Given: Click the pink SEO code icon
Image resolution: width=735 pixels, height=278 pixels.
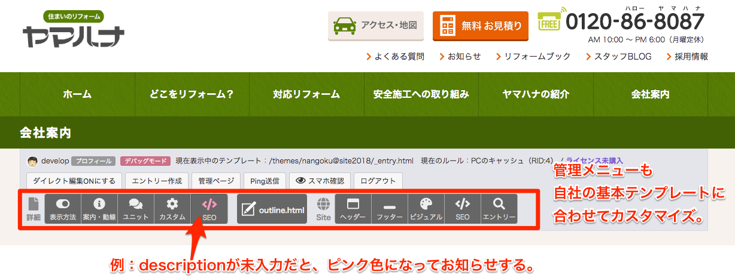Looking at the screenshot, I should 209,209.
